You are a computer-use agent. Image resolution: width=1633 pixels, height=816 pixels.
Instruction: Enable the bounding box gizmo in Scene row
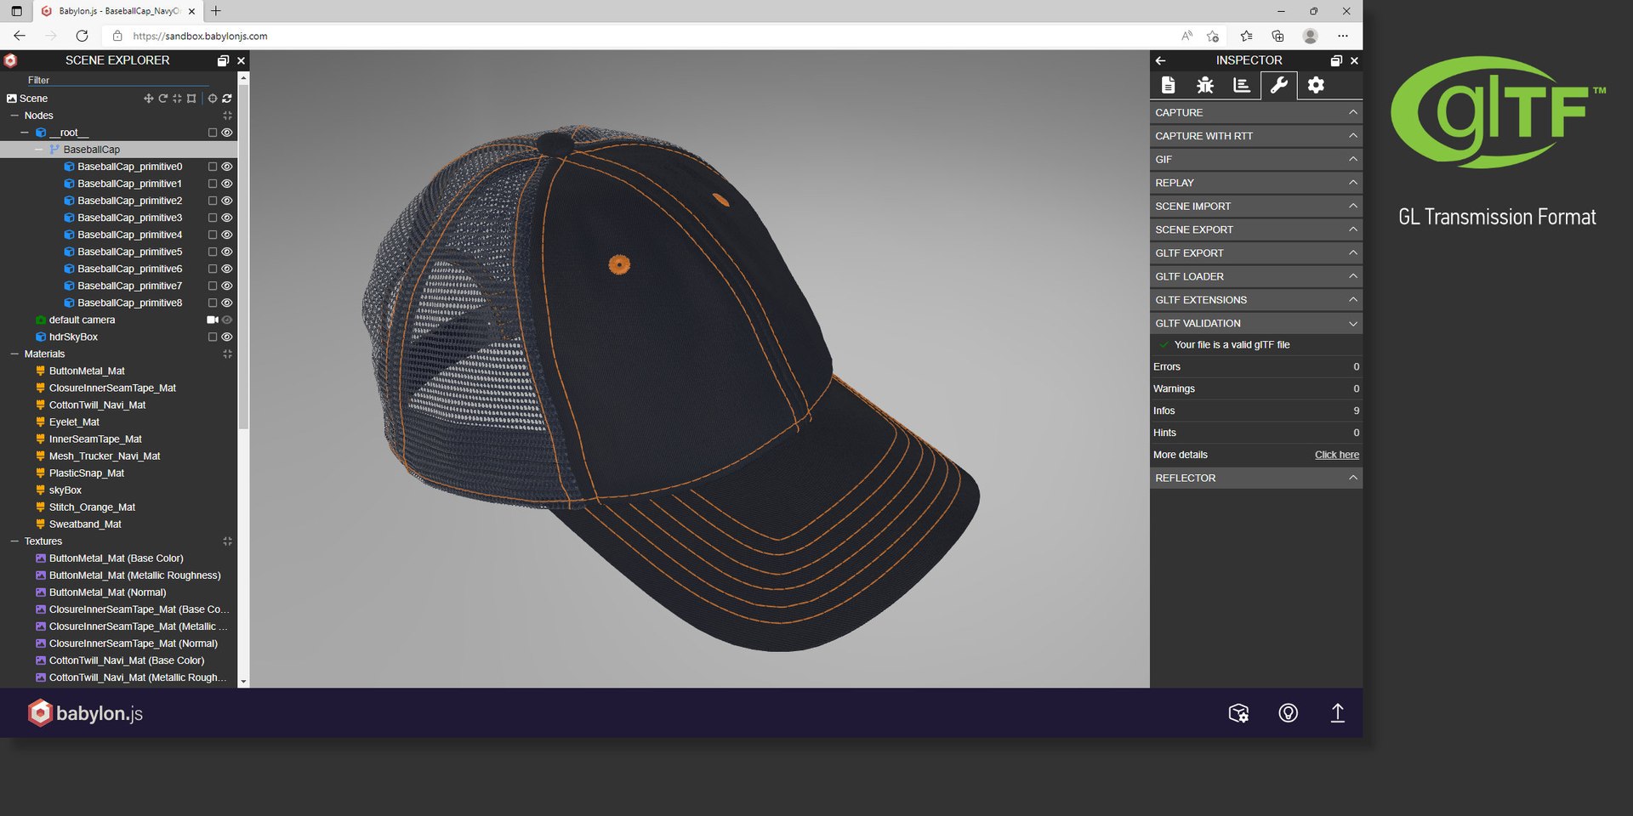tap(192, 99)
